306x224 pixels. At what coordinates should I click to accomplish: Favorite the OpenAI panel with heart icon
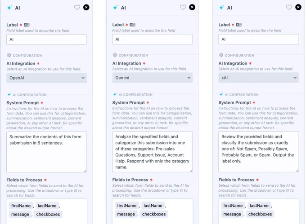(x=77, y=7)
